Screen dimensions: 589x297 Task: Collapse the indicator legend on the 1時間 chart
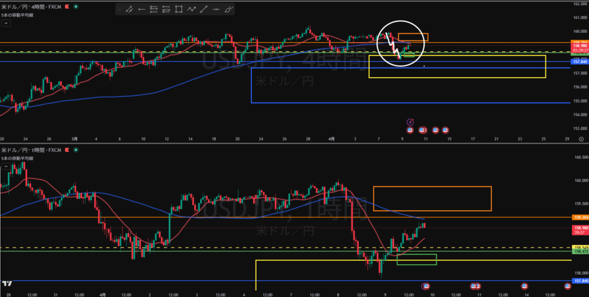(x=6, y=166)
